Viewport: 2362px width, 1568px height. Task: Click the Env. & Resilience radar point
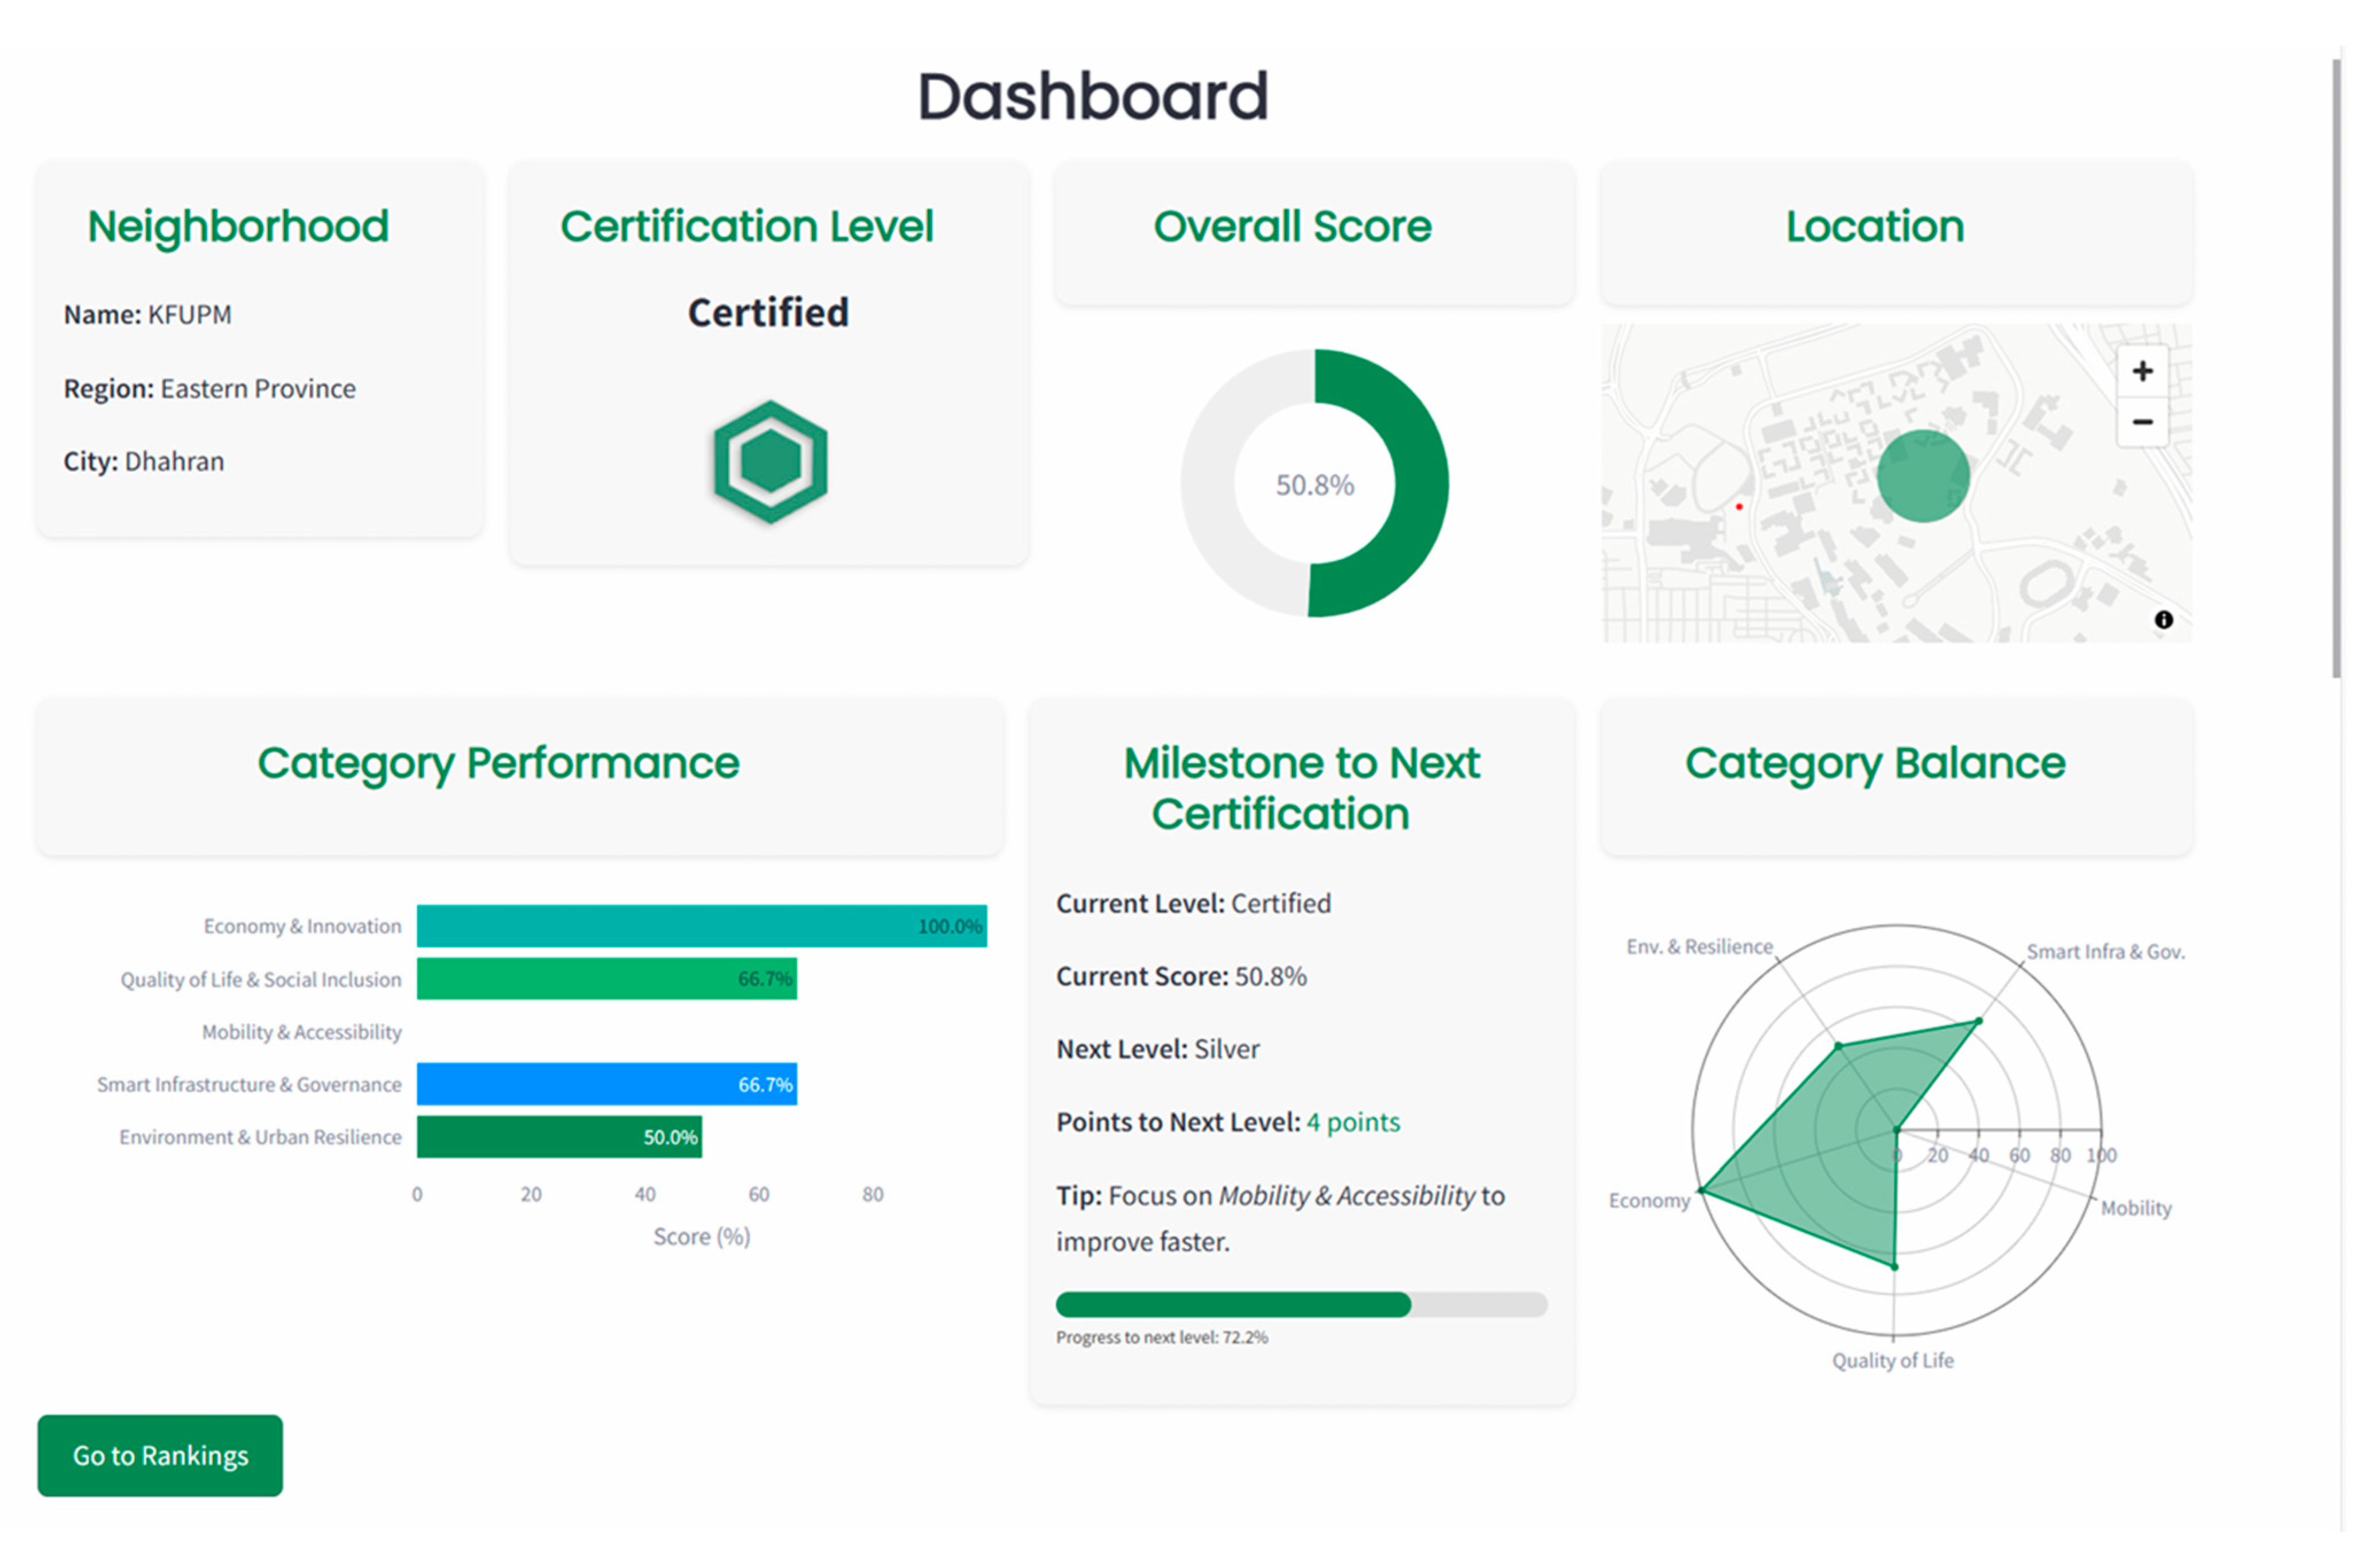click(1838, 1046)
